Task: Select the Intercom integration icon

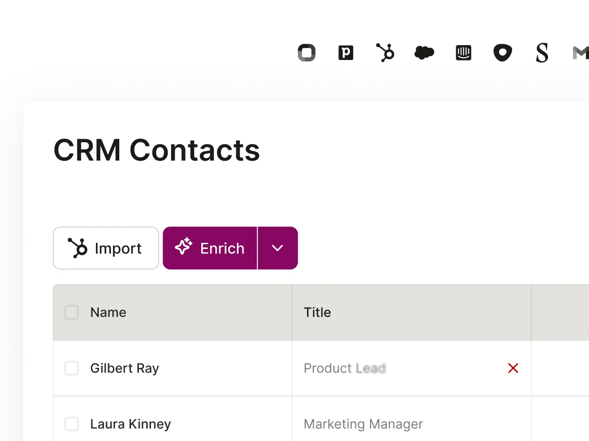Action: [x=463, y=53]
